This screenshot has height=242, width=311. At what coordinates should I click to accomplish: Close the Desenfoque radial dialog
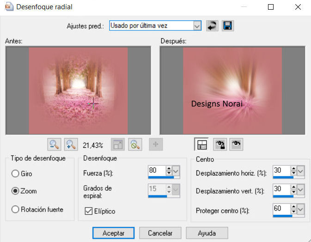pyautogui.click(x=298, y=7)
